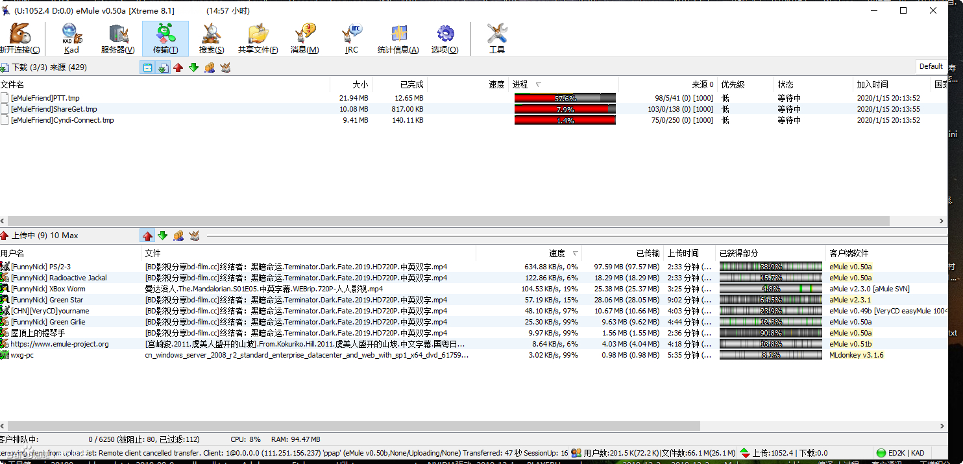Open the Servers (服务器) panel
963x464 pixels.
point(118,38)
